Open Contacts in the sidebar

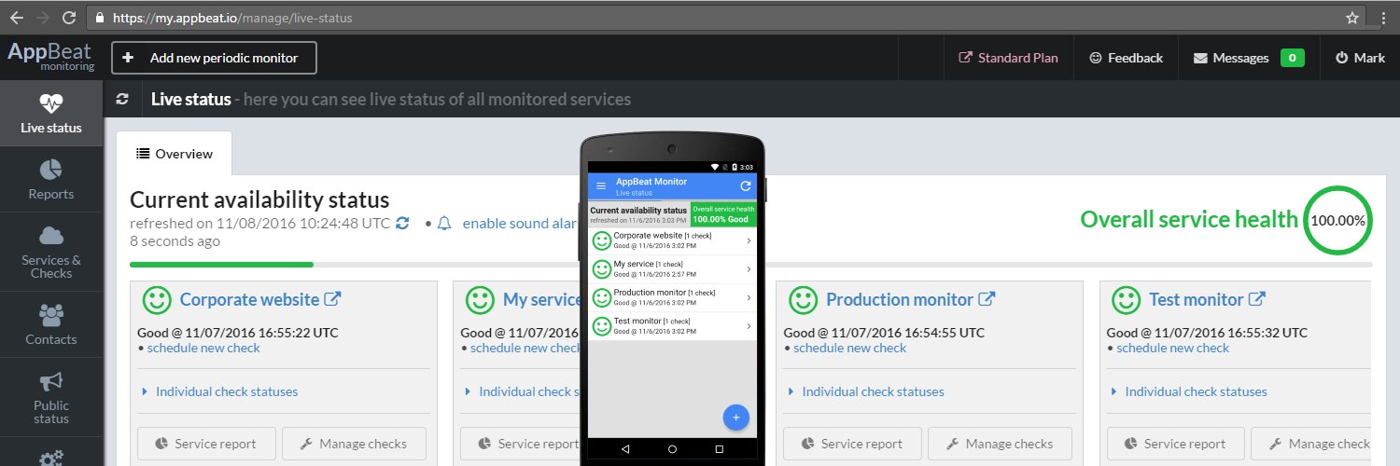tap(51, 324)
